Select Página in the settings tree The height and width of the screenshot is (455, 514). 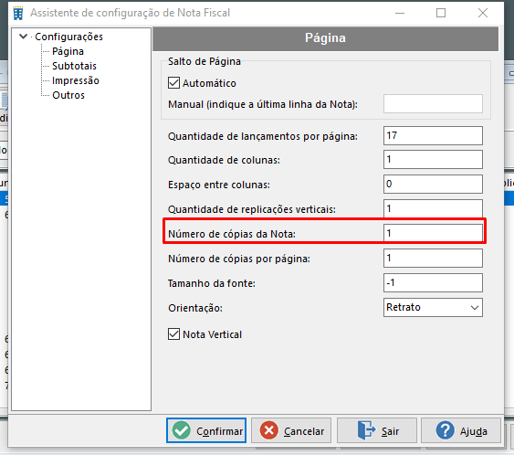click(x=68, y=51)
